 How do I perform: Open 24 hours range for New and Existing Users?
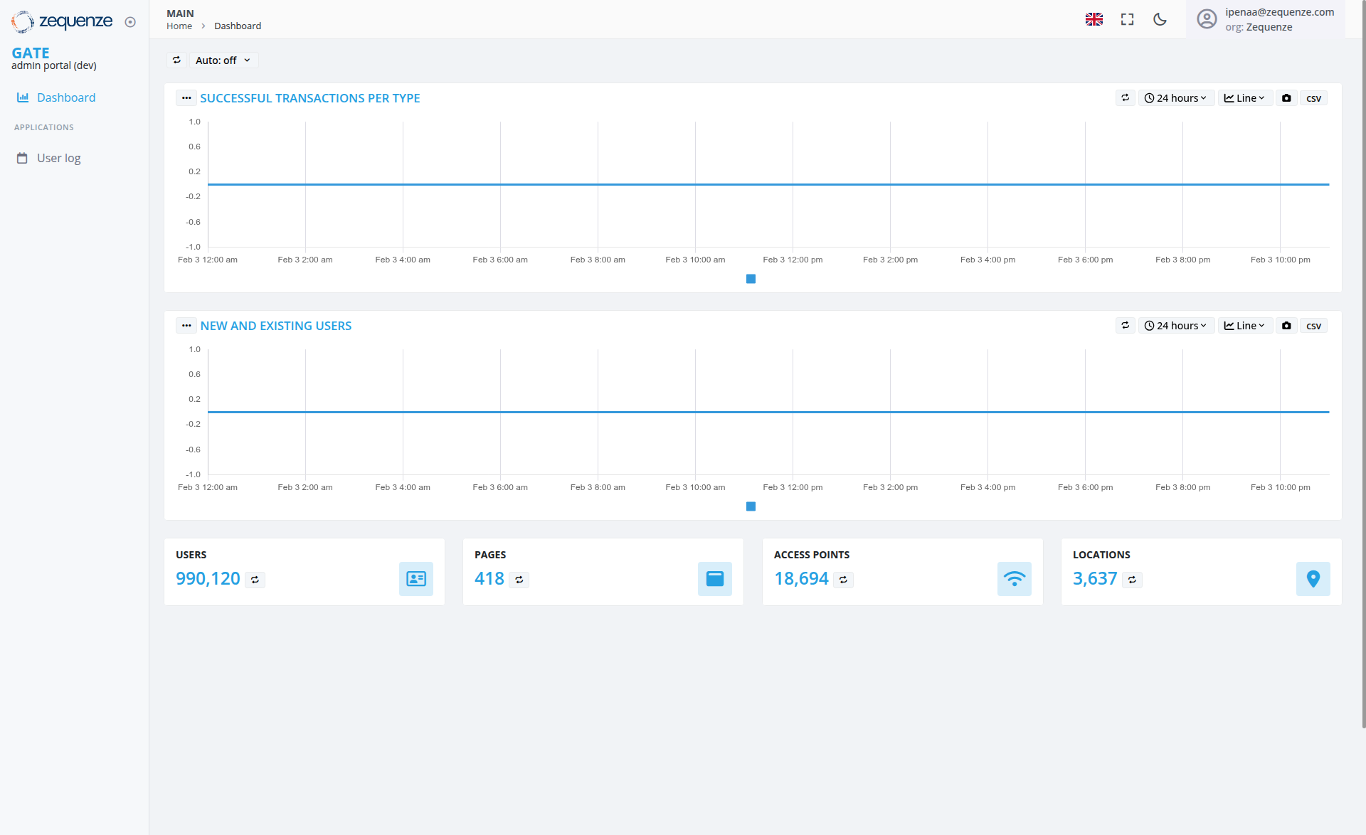tap(1176, 326)
